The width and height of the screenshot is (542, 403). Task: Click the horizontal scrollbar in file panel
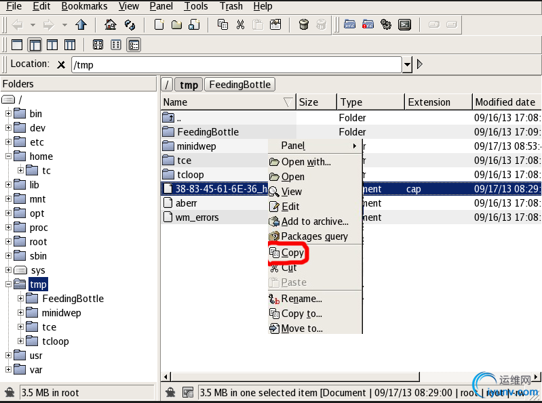[296, 377]
